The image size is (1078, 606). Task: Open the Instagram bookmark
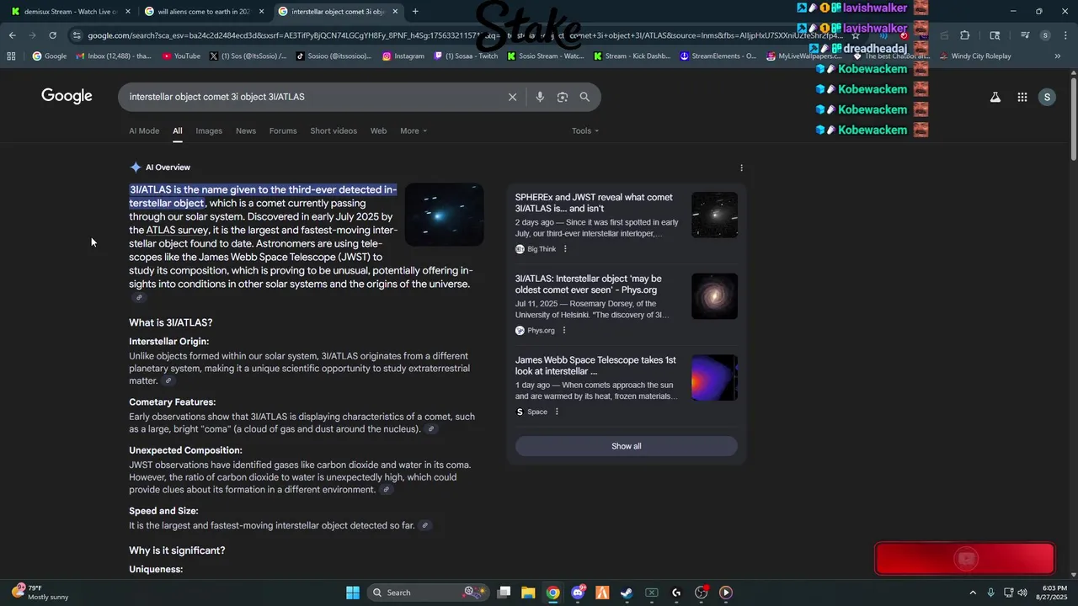tap(403, 56)
